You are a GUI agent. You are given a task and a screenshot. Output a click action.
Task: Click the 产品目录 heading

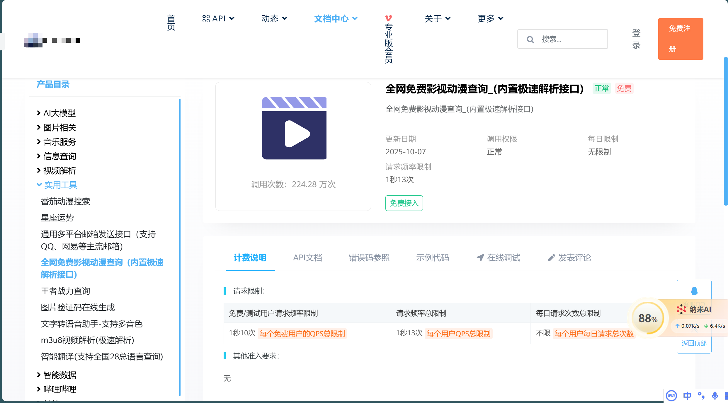click(x=53, y=85)
